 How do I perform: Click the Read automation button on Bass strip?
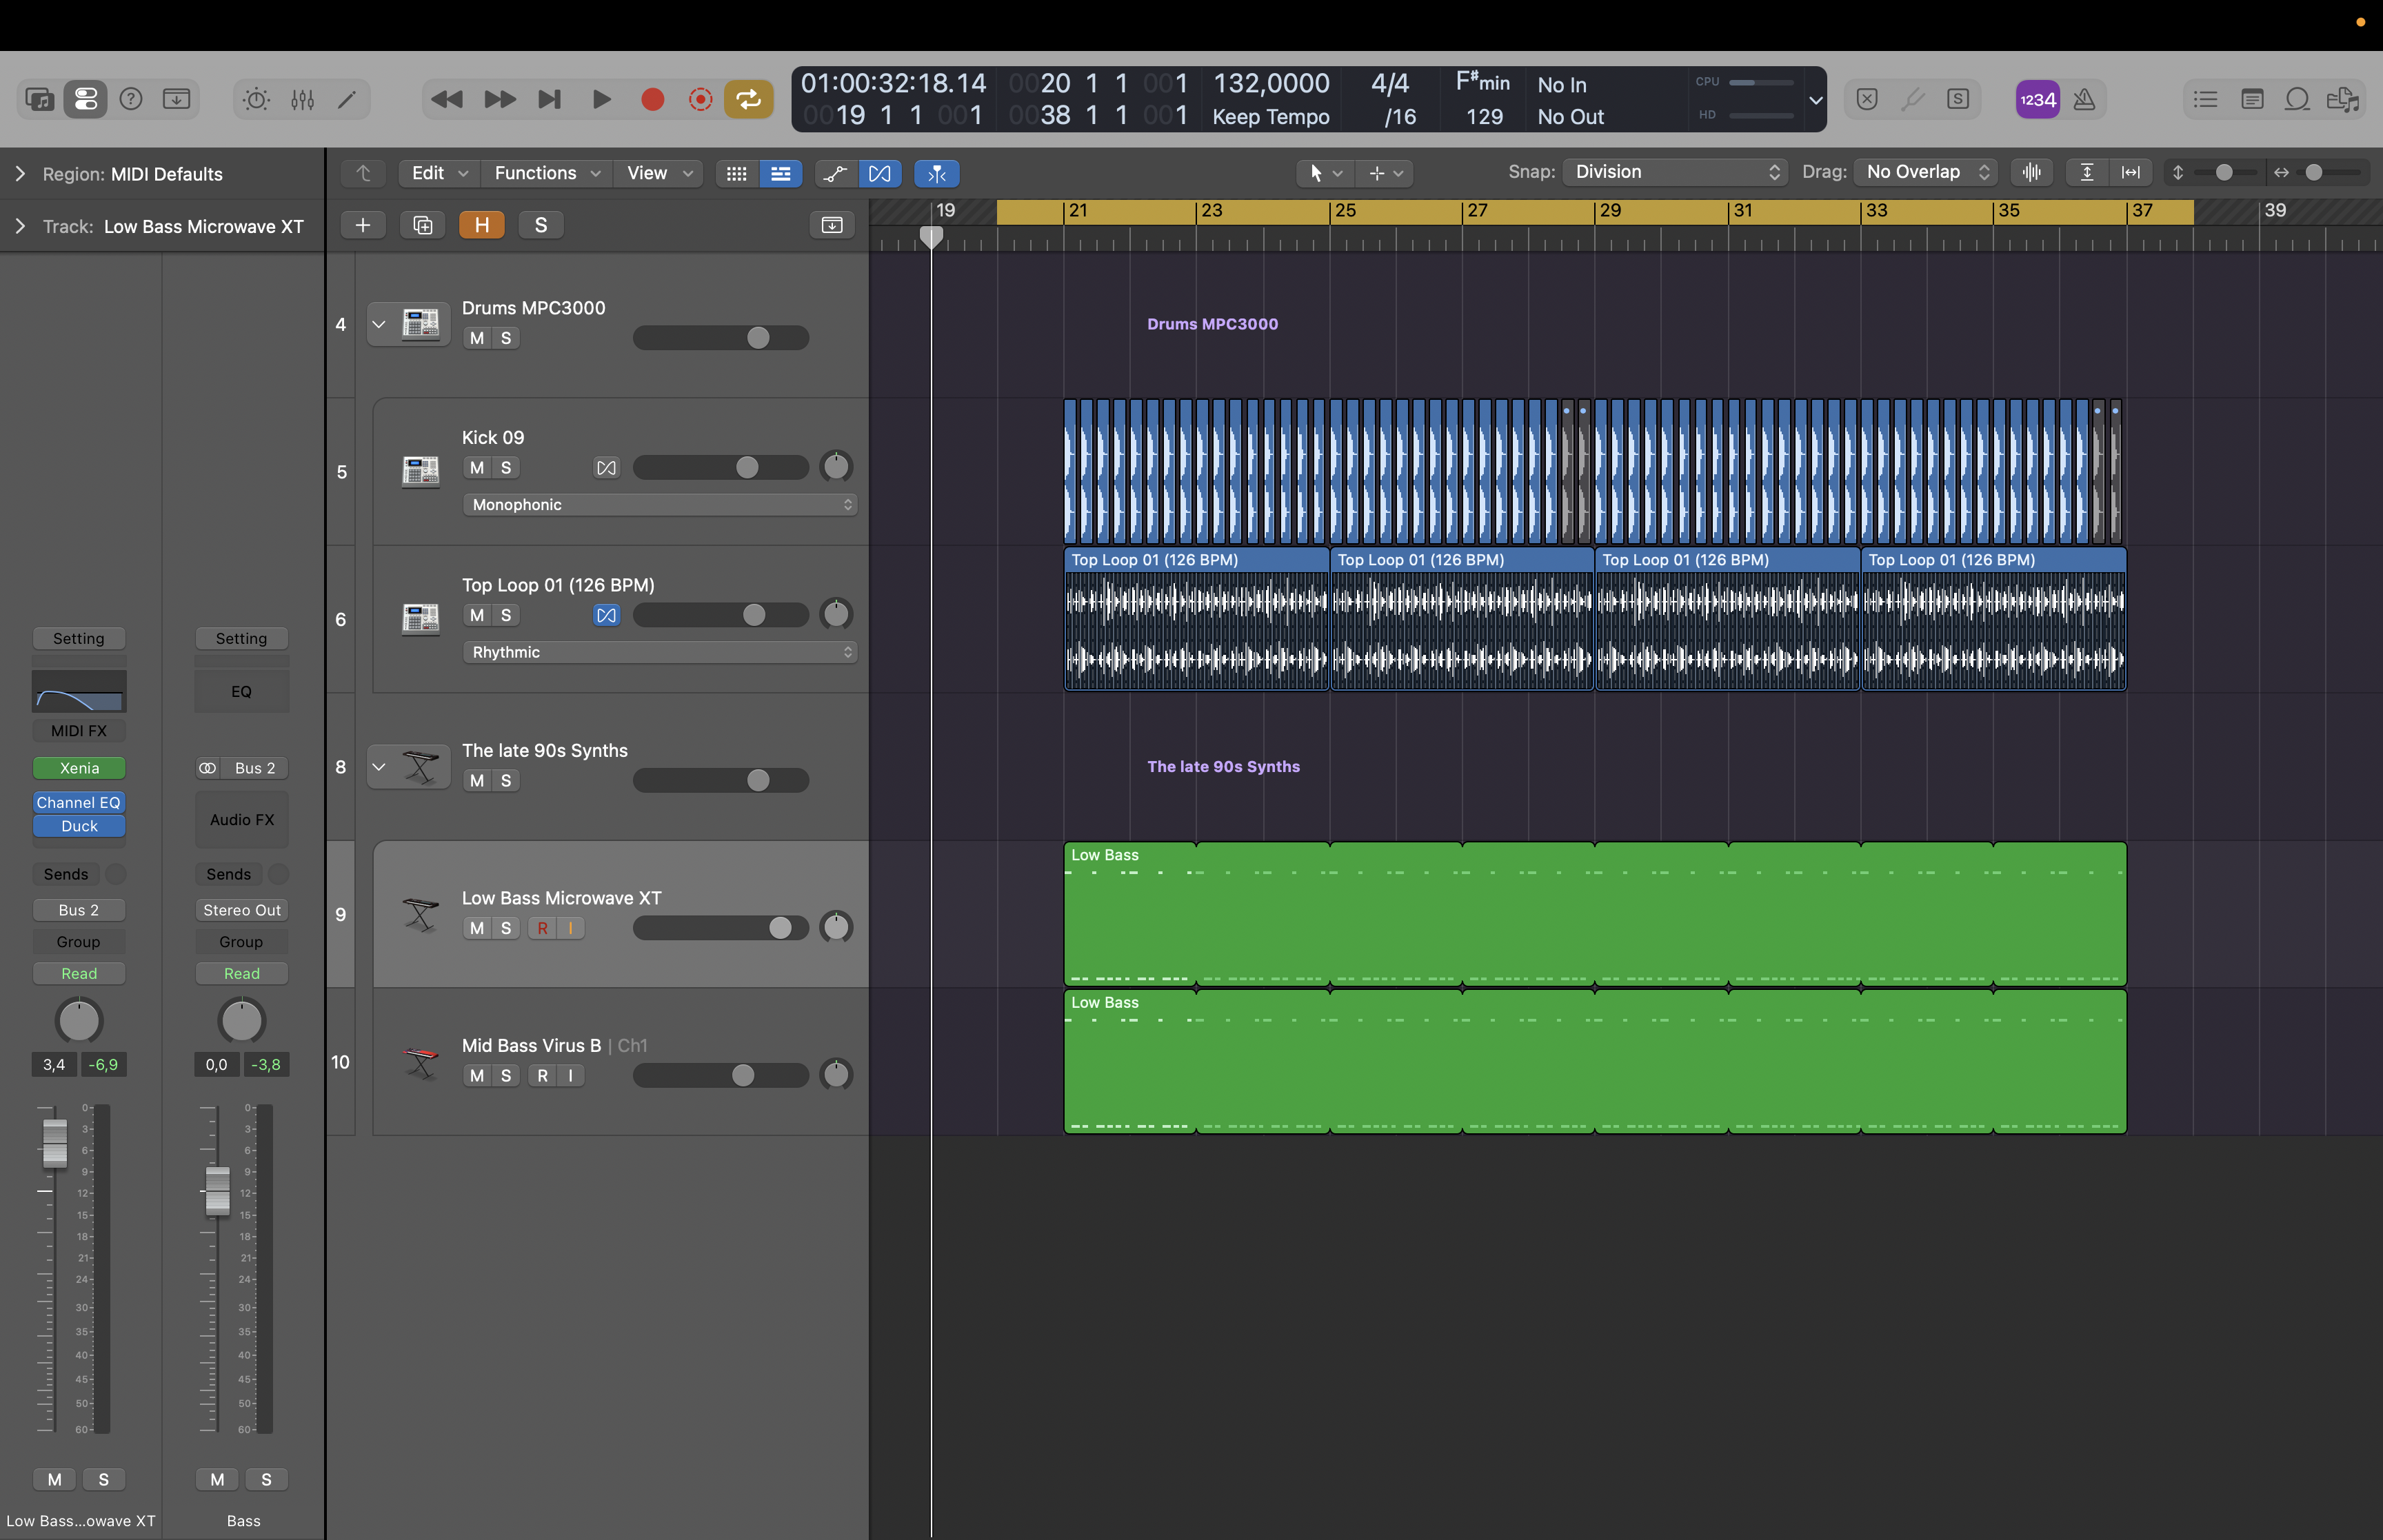pos(241,973)
